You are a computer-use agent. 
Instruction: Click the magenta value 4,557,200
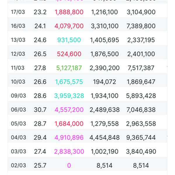pyautogui.click(x=69, y=110)
